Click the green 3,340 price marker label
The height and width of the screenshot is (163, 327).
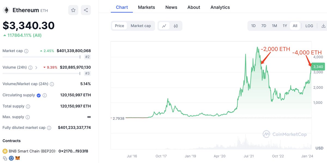319,66
